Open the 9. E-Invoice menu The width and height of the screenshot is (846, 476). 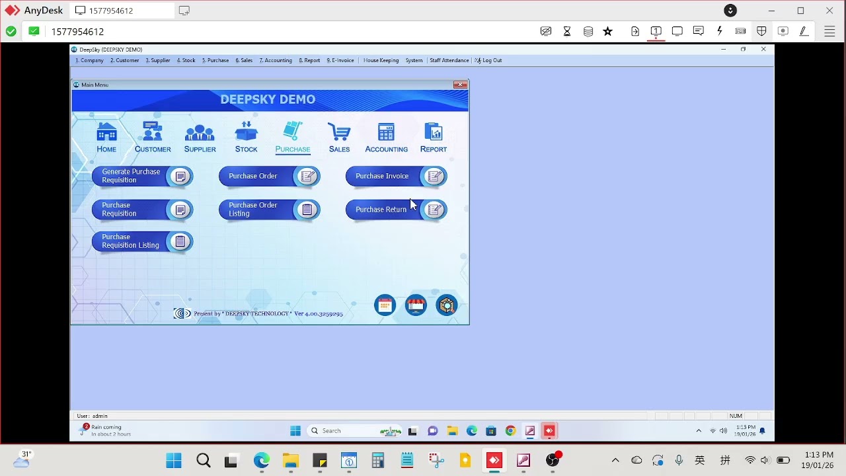(x=340, y=60)
